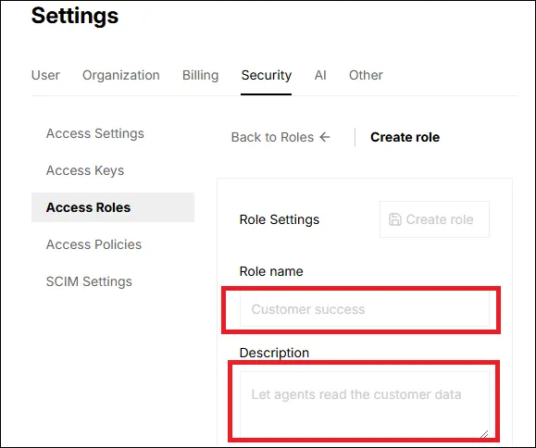This screenshot has width=536, height=448.
Task: Click the Role name label
Action: pyautogui.click(x=271, y=271)
